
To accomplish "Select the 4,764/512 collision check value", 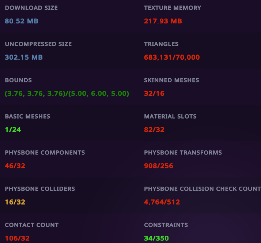I will (162, 202).
